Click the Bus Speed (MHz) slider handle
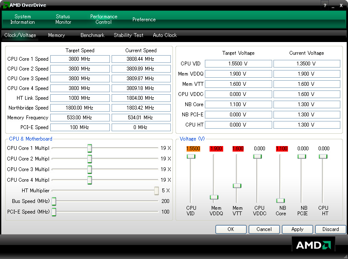This screenshot has width=348, height=259. pyautogui.click(x=54, y=201)
